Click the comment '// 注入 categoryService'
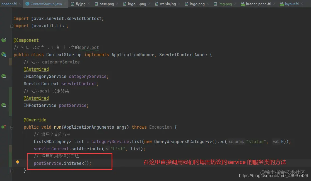Screen dimensions: 311x181 click(52, 62)
